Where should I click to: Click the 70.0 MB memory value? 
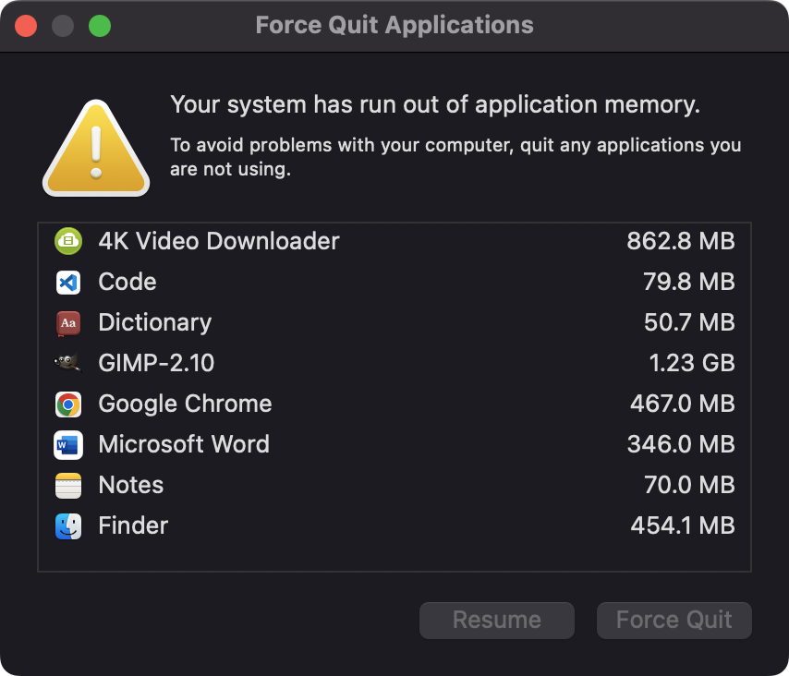click(689, 485)
